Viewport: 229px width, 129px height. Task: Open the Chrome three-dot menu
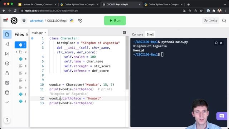click(x=225, y=11)
